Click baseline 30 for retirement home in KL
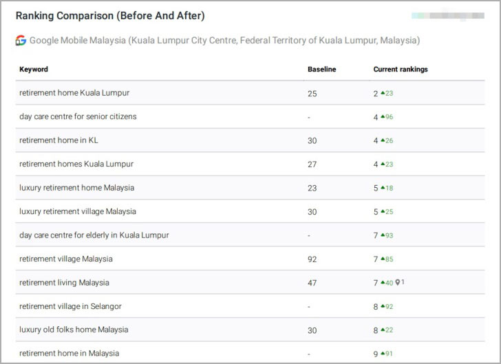Image resolution: width=501 pixels, height=364 pixels. 312,140
